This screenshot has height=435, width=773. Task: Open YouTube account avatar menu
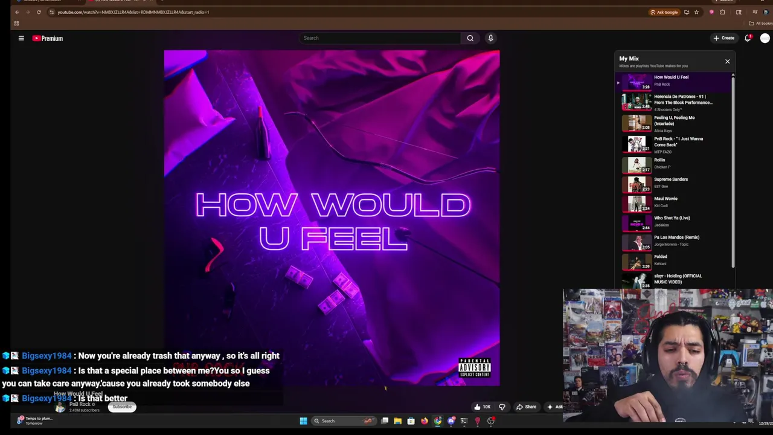(x=765, y=38)
